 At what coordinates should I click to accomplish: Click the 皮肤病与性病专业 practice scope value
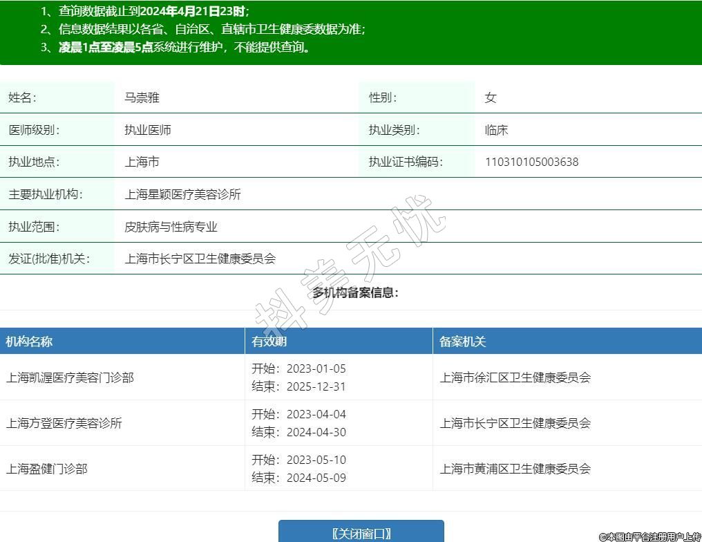point(171,227)
